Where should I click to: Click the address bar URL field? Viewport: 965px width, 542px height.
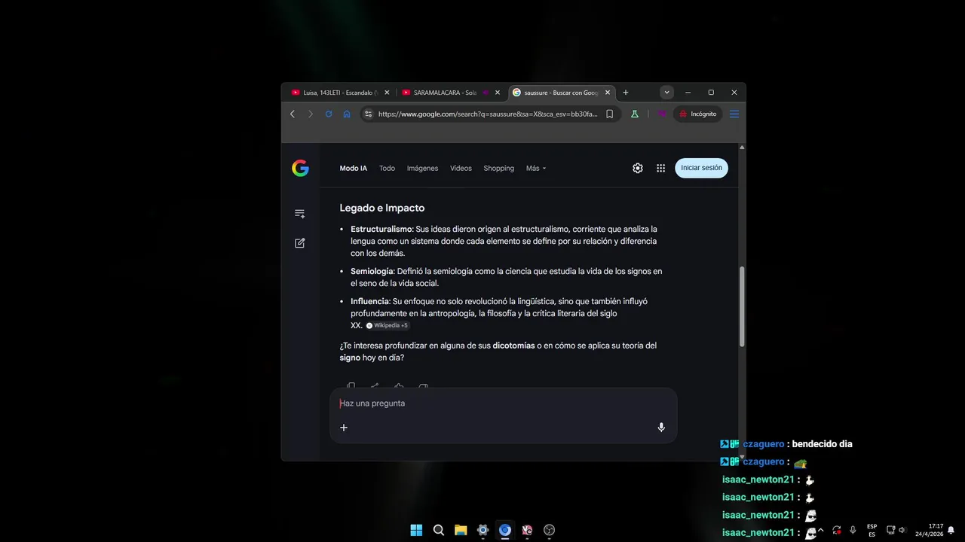[x=488, y=114]
